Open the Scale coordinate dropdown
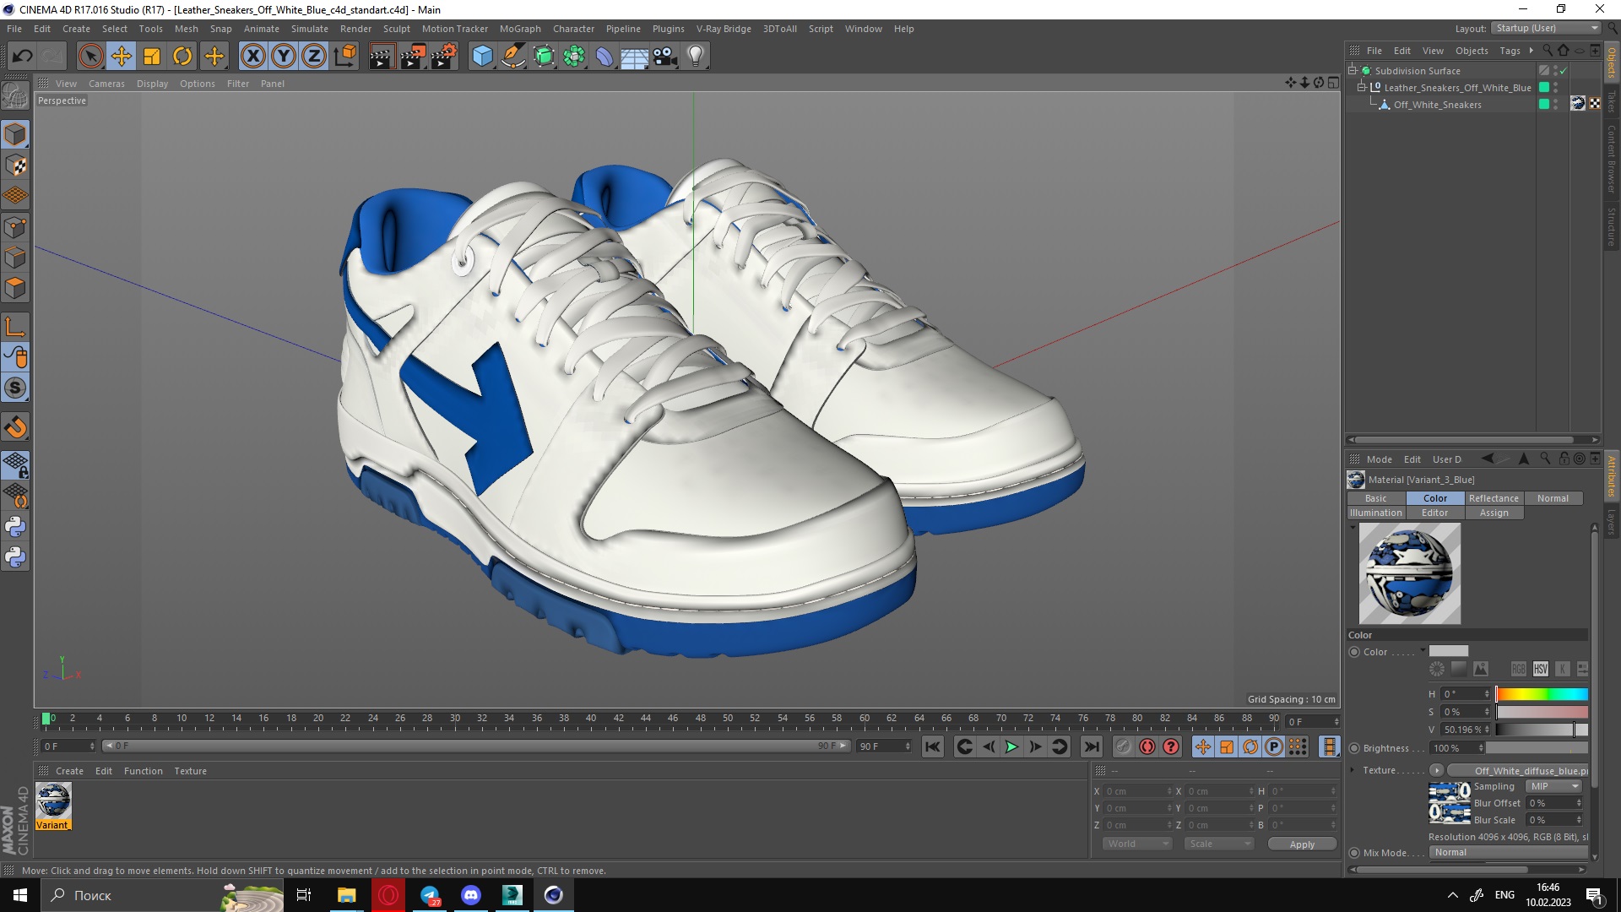The image size is (1621, 912). pos(1219,844)
